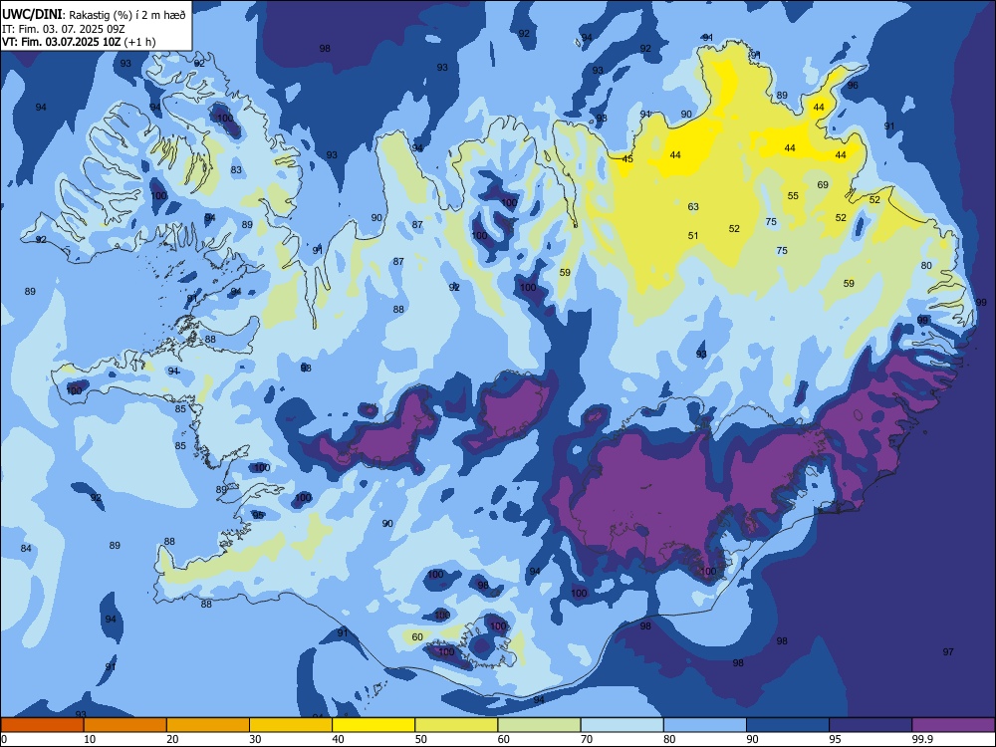The width and height of the screenshot is (996, 747).
Task: Click the '10' legend tick label
Action: [90, 739]
